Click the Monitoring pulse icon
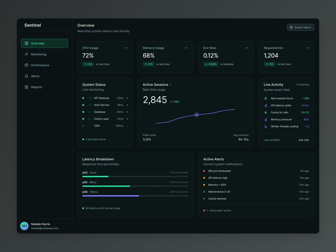This screenshot has height=252, width=336. coord(27,54)
